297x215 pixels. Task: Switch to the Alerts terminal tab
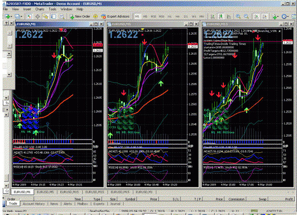67,204
